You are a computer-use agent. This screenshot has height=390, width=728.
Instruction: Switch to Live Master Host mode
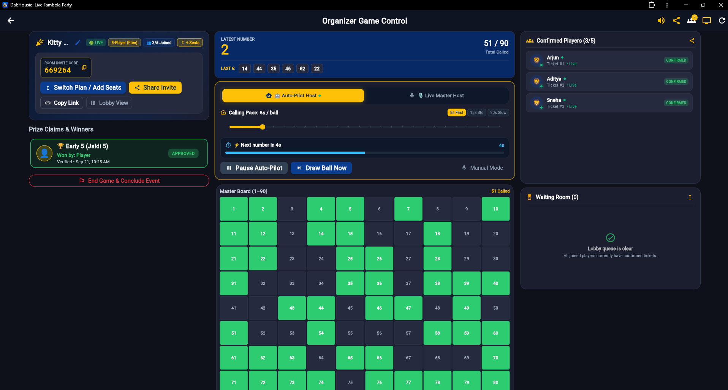[x=437, y=96]
